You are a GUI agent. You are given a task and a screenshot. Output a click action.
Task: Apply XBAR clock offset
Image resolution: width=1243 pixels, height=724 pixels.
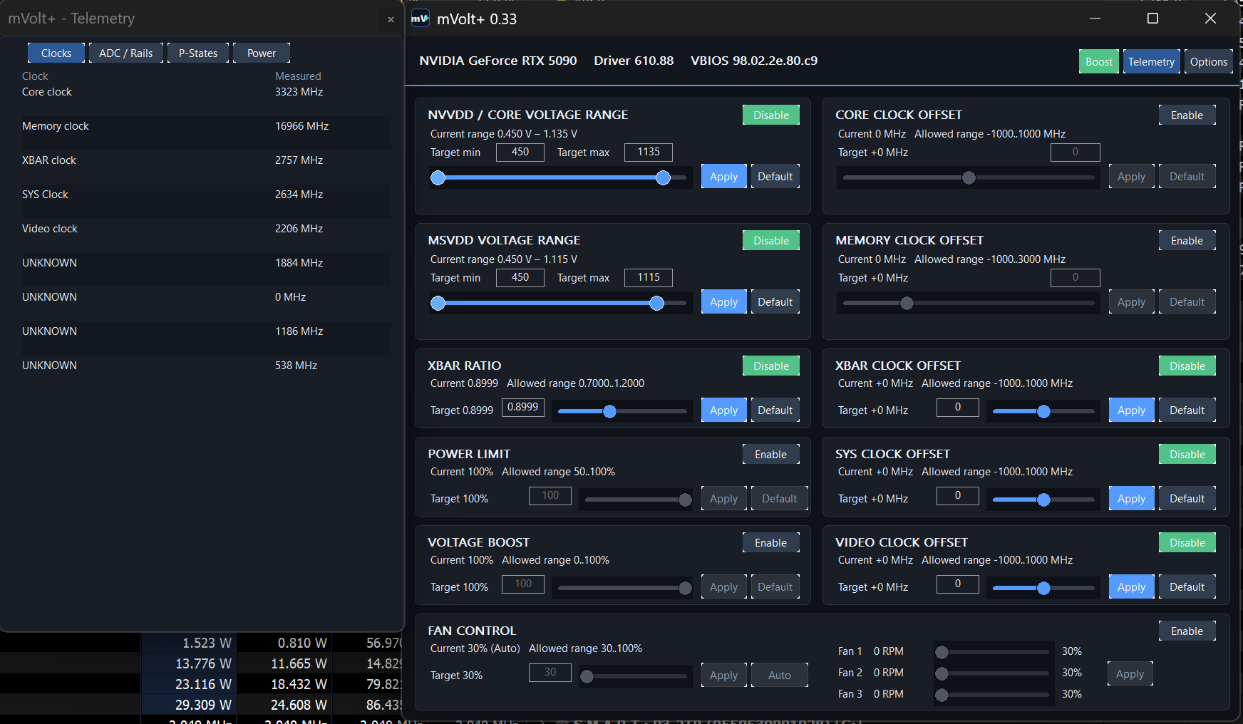click(1132, 410)
